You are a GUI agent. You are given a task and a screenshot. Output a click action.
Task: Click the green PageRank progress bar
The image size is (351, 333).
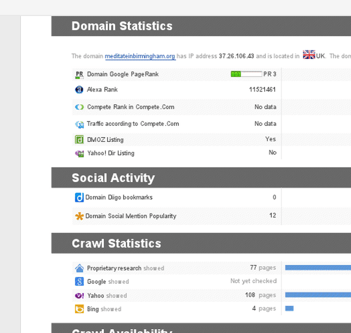click(246, 74)
